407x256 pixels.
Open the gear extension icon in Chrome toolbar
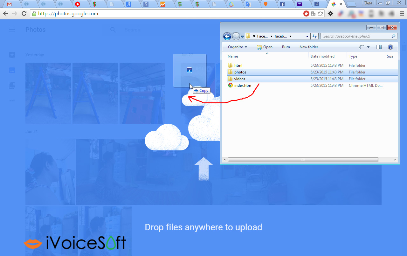pyautogui.click(x=331, y=14)
